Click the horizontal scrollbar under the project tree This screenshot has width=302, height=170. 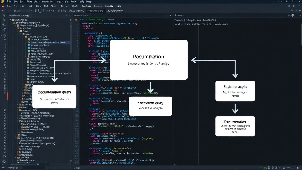24,164
